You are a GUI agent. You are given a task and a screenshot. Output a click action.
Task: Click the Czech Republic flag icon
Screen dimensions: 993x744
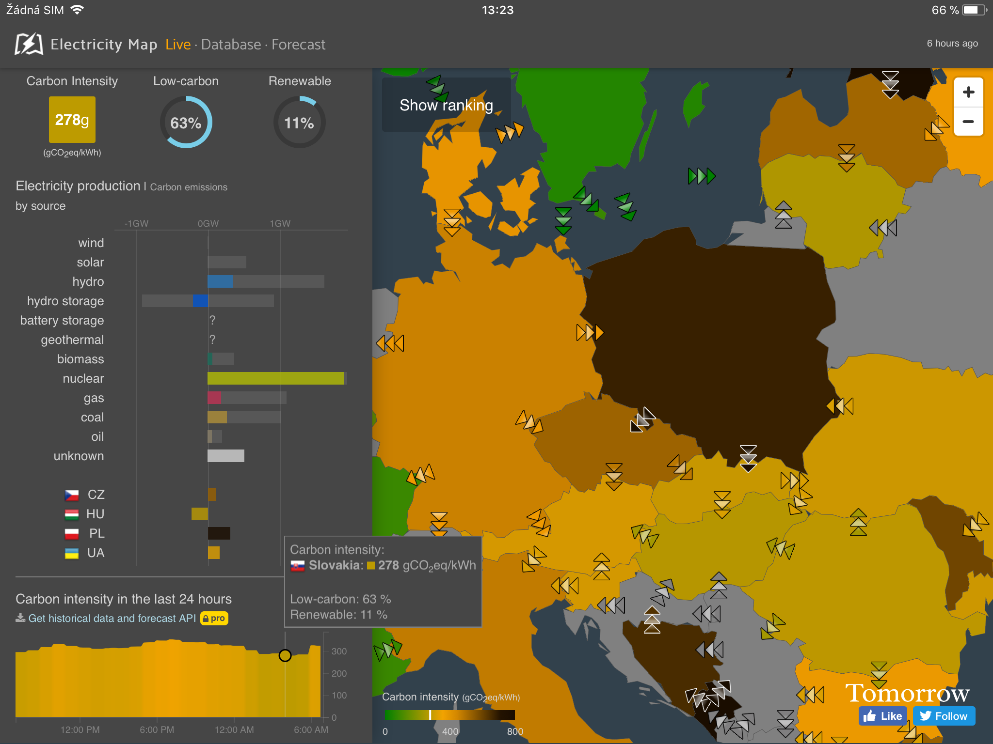72,495
